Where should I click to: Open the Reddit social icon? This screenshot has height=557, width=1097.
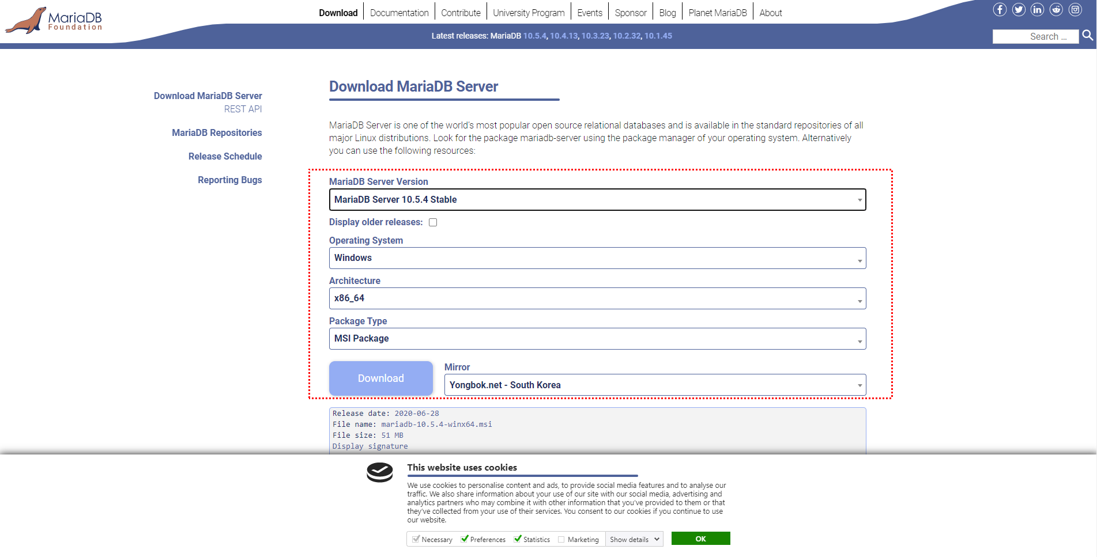pos(1056,9)
